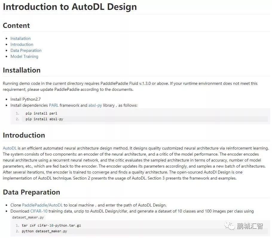The height and width of the screenshot is (238, 272).
Task: Click the large Introduction section heading
Action: pos(24,135)
